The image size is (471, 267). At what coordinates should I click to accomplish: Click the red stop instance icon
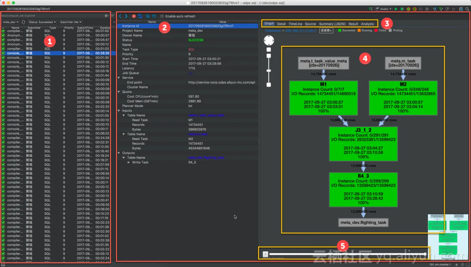pyautogui.click(x=134, y=16)
